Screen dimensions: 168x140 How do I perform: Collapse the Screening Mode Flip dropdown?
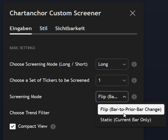point(112,97)
